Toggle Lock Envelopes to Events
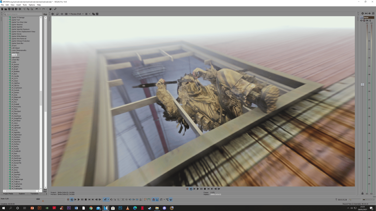The height and width of the screenshot is (211, 376). 167,200
